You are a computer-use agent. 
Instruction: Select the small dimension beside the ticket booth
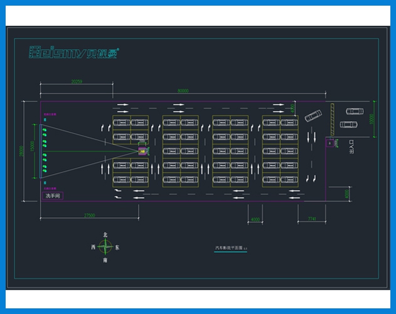(336, 143)
